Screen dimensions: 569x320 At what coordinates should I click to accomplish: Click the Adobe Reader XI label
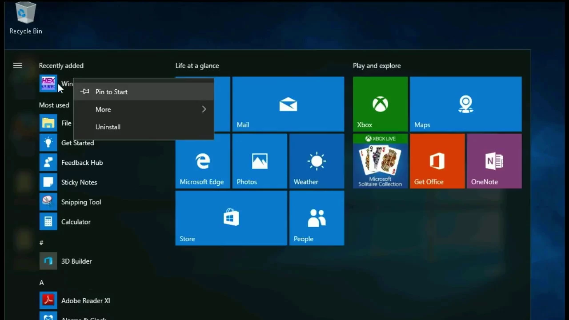[x=85, y=301]
